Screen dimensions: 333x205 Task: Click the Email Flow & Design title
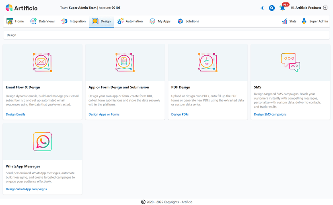pos(23,87)
